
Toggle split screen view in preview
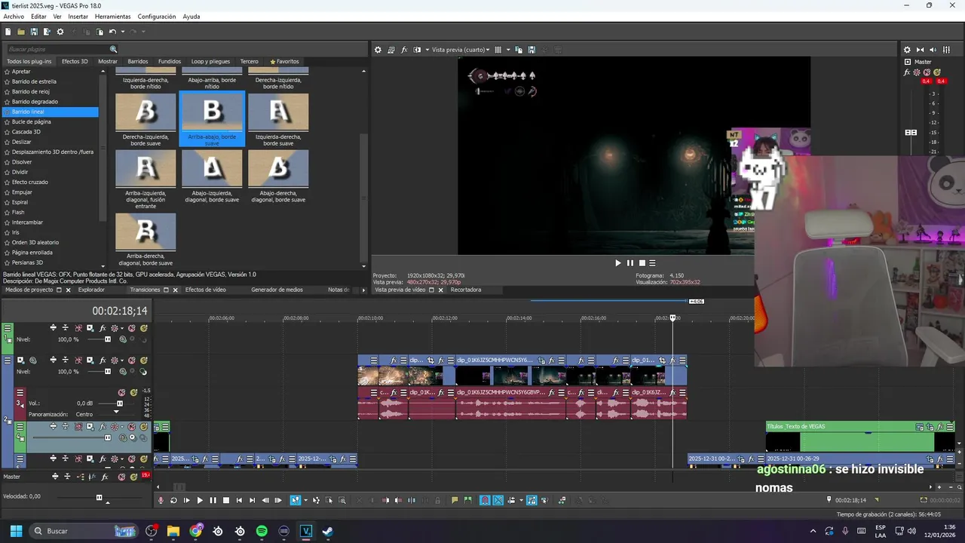(x=417, y=50)
